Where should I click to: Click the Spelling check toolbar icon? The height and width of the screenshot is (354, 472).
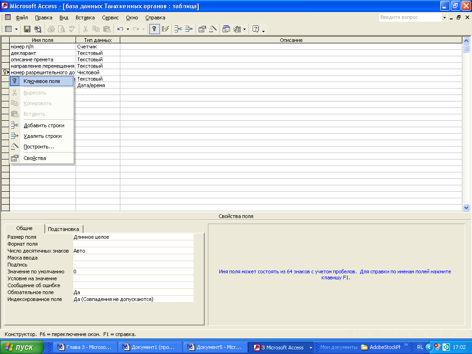click(72, 29)
